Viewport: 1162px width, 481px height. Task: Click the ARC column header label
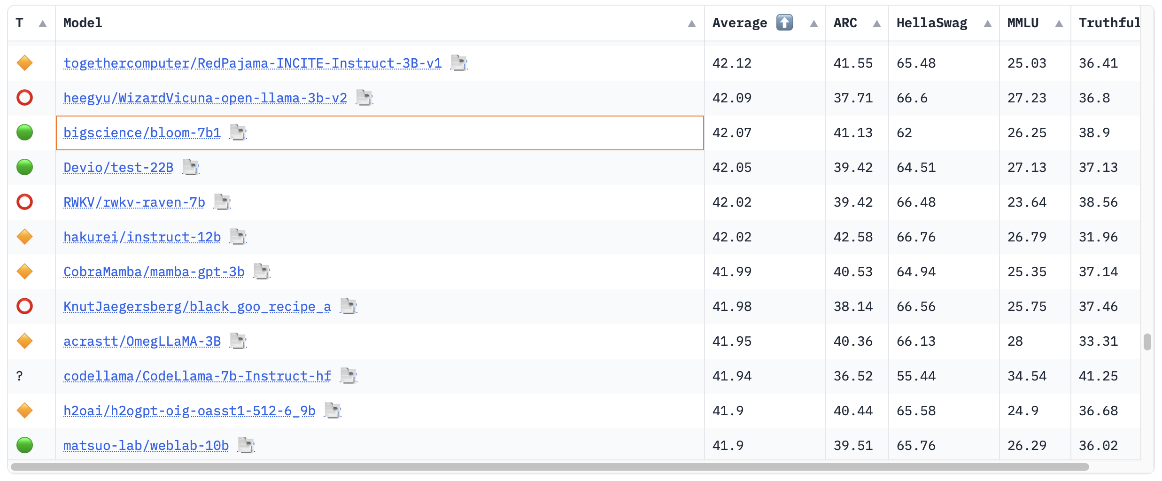tap(845, 23)
